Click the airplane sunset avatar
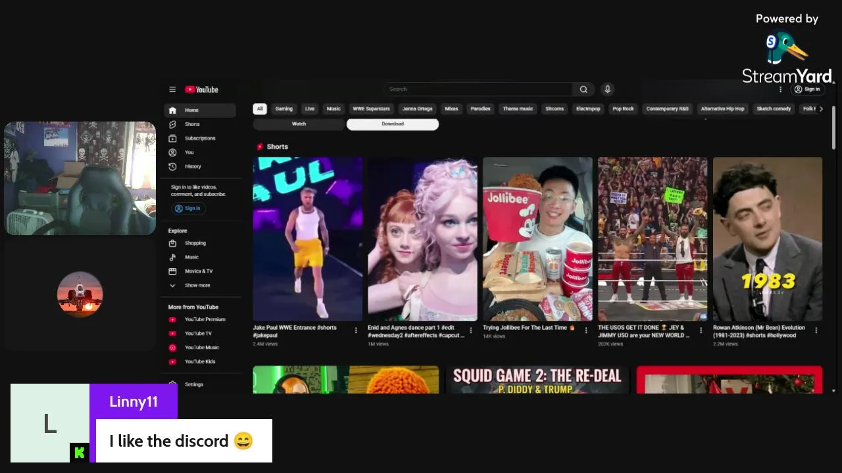The width and height of the screenshot is (842, 473). (x=80, y=294)
